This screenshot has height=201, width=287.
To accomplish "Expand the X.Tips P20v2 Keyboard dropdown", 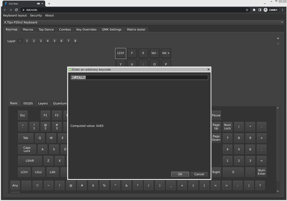I will click(x=282, y=22).
